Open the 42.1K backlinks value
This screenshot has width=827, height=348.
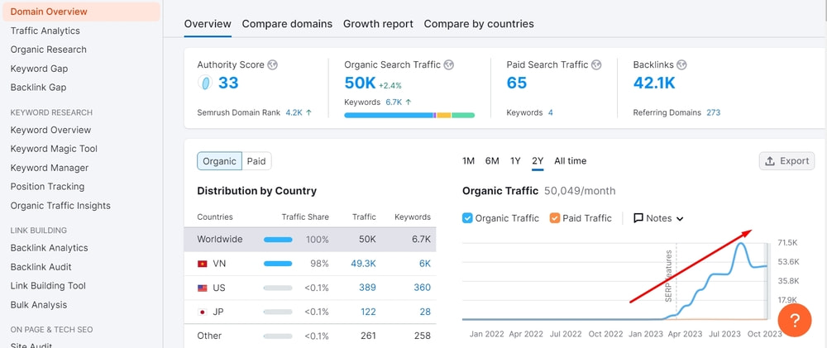tap(654, 83)
